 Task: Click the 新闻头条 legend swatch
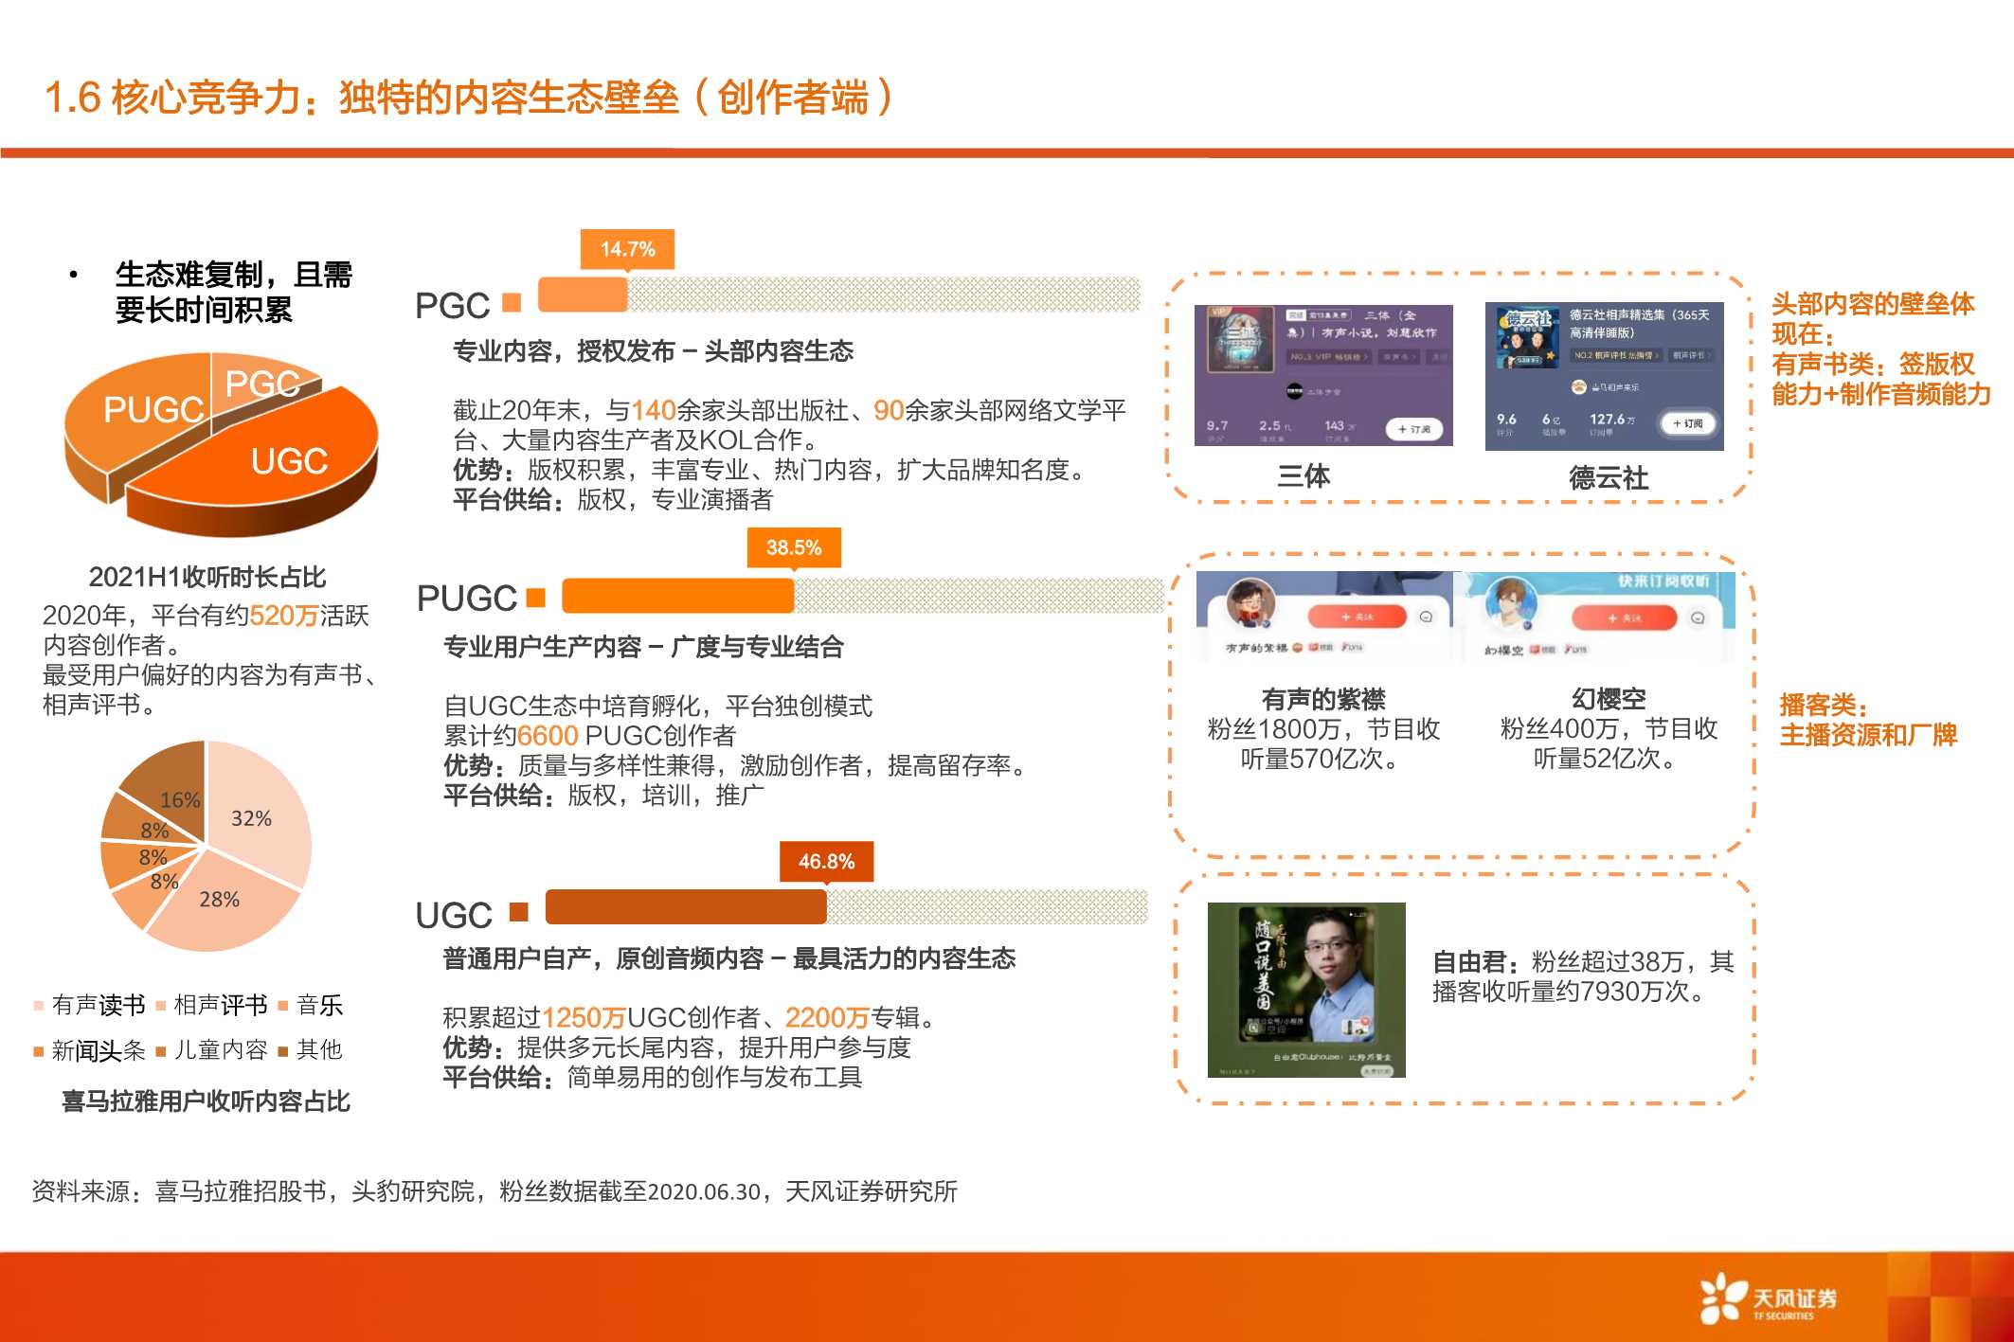click(39, 1051)
